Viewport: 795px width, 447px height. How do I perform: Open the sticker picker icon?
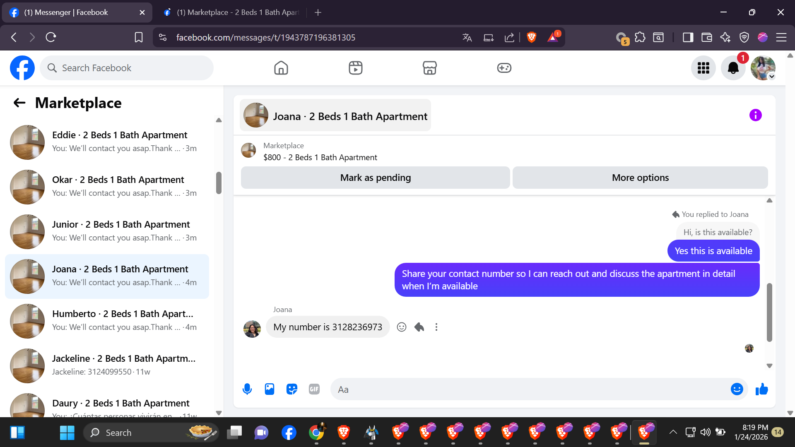point(292,389)
